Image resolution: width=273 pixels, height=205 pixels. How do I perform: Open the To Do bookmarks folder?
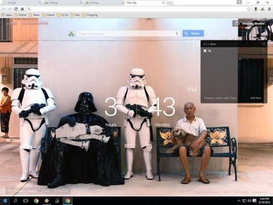[x=63, y=15]
